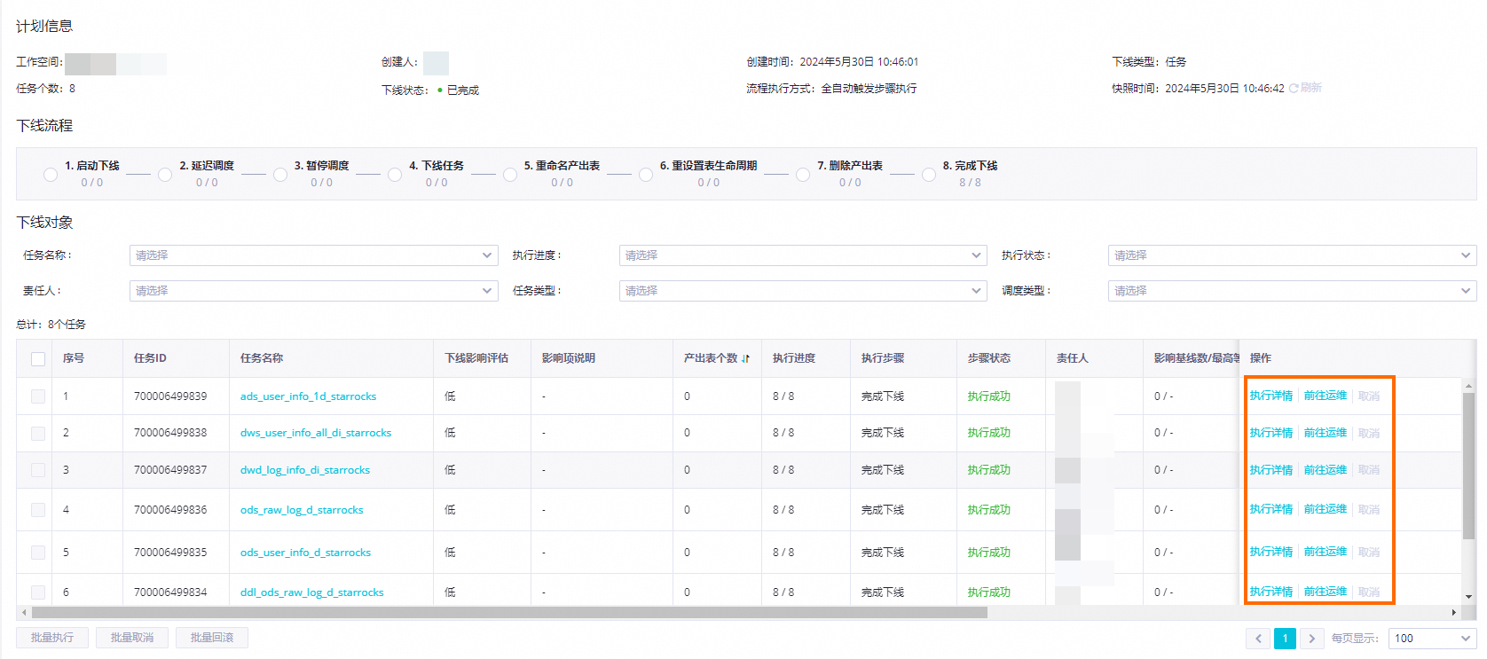
Task: Select the 4. 下线任务 step circle
Action: tap(395, 175)
